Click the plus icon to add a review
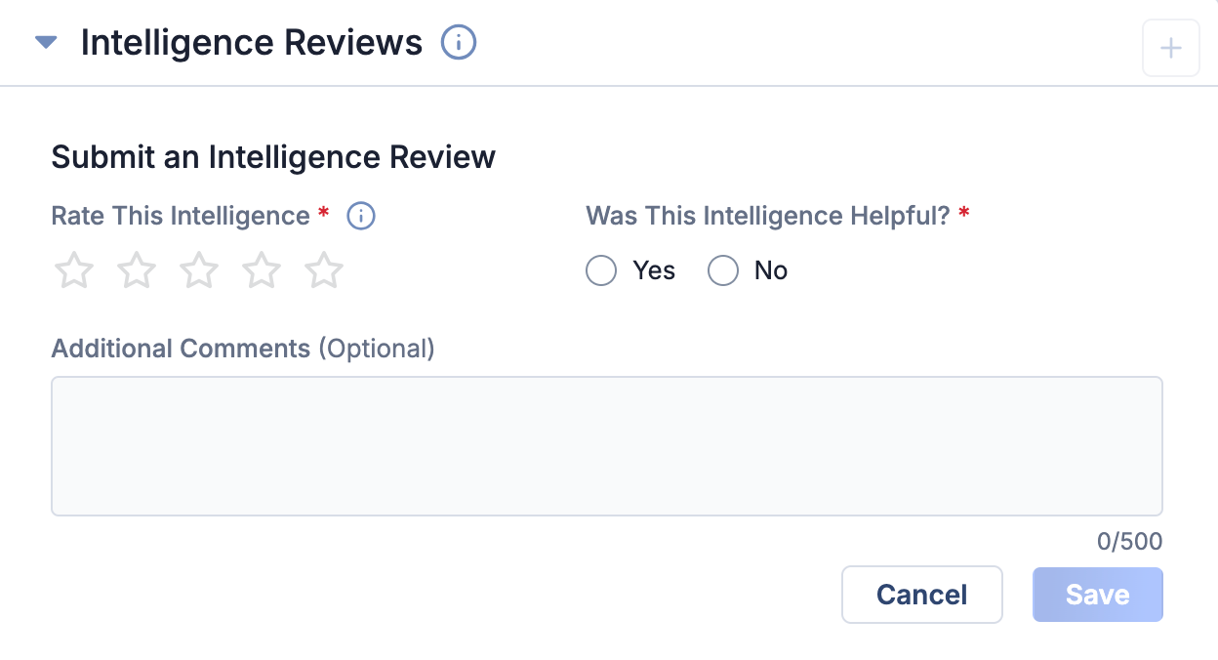The image size is (1218, 660). click(1170, 47)
